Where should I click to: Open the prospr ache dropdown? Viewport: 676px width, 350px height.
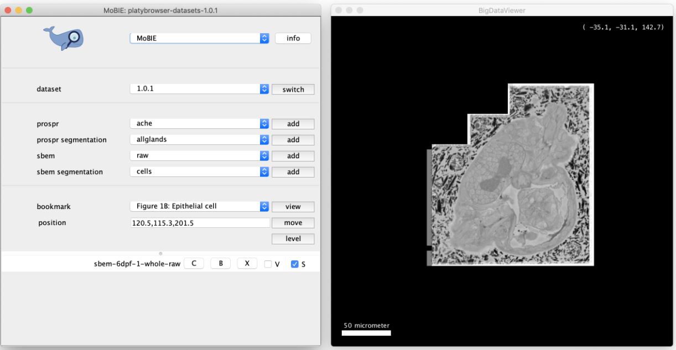click(x=199, y=124)
